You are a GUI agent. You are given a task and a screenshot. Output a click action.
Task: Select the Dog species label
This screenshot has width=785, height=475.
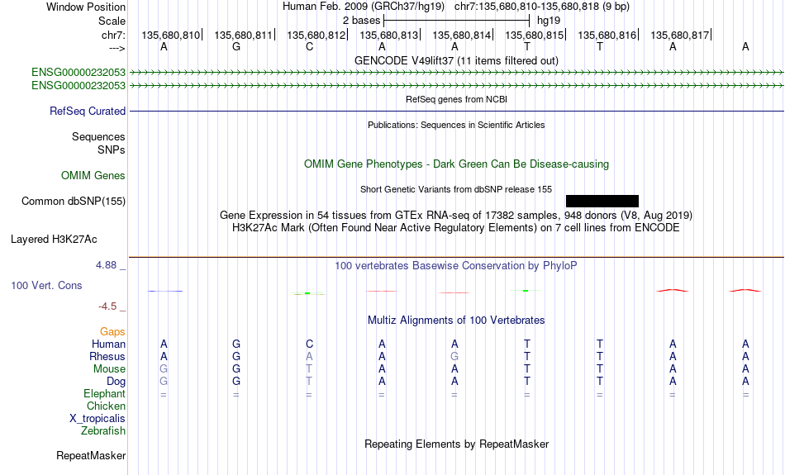117,382
